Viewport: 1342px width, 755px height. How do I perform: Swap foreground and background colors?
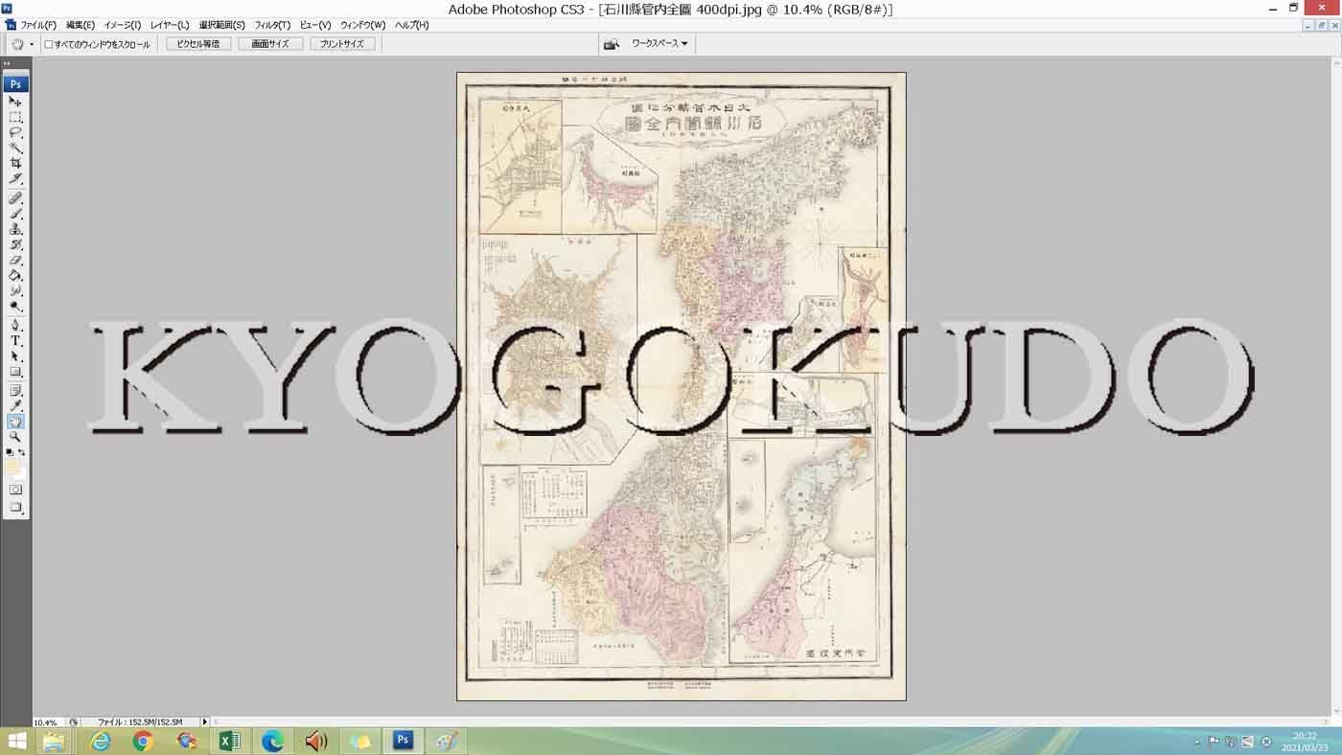pos(22,452)
